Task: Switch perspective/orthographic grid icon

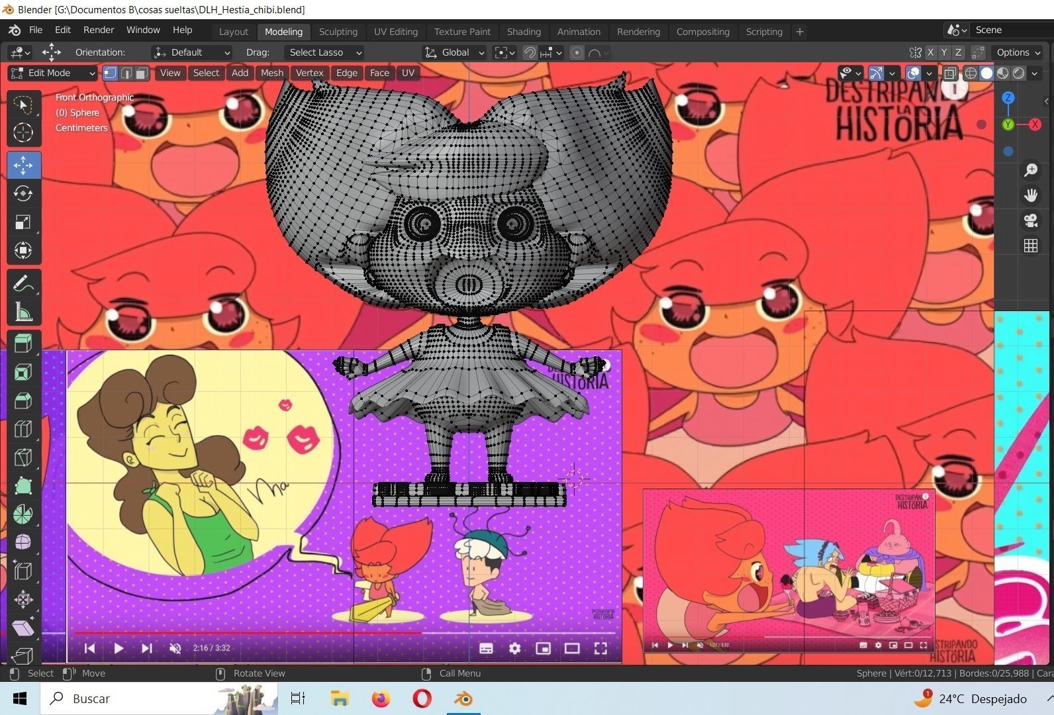Action: (1031, 246)
